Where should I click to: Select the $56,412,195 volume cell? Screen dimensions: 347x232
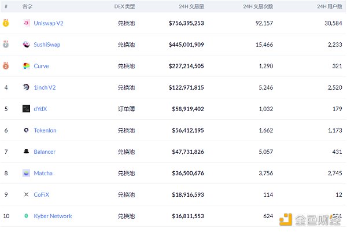[x=188, y=130]
